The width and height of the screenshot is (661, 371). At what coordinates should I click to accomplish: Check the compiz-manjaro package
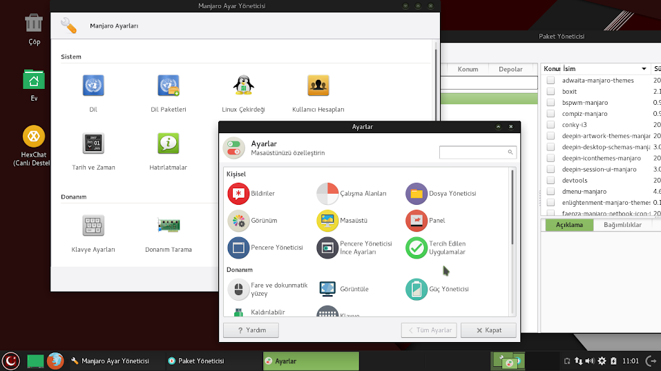point(550,113)
